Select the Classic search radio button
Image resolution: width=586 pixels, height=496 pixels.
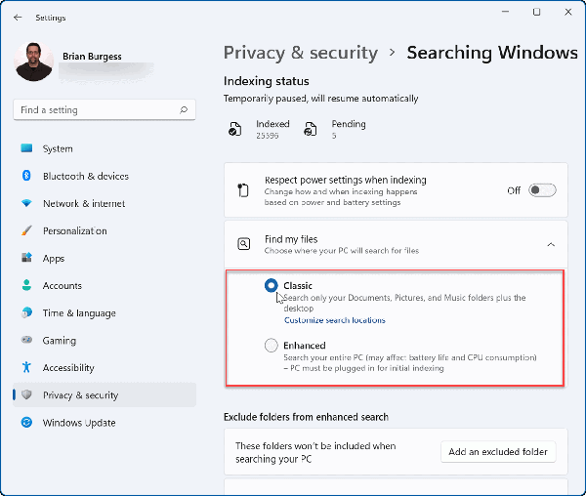[x=272, y=285]
